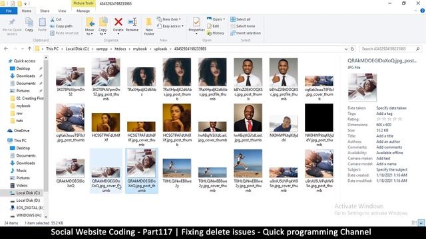426x239 pixels.
Task: Go up one folder level arrow
Action: tap(29, 48)
